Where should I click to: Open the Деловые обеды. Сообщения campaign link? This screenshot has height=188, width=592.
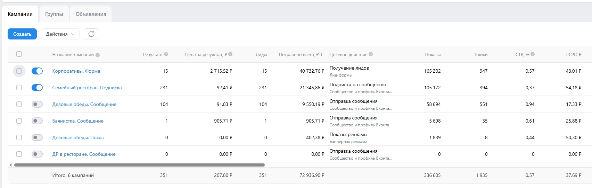pos(84,104)
